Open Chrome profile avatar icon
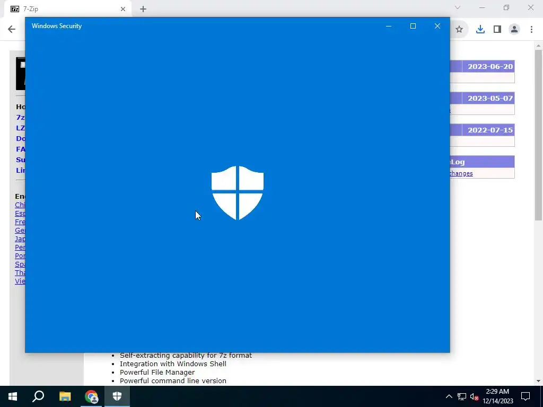Viewport: 543px width, 407px height. click(514, 30)
